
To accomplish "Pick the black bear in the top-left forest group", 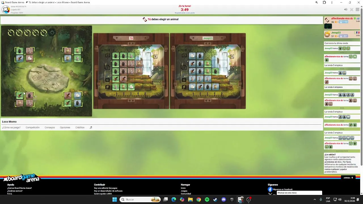I will 19,51.
